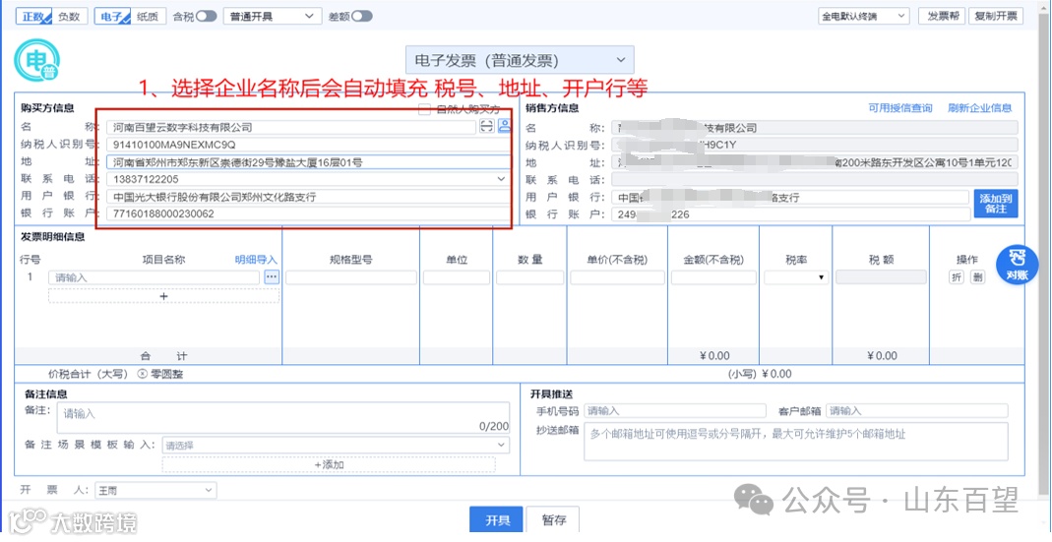Viewport: 1052px width, 542px height.
Task: Click the blue 开具 button
Action: point(497,520)
